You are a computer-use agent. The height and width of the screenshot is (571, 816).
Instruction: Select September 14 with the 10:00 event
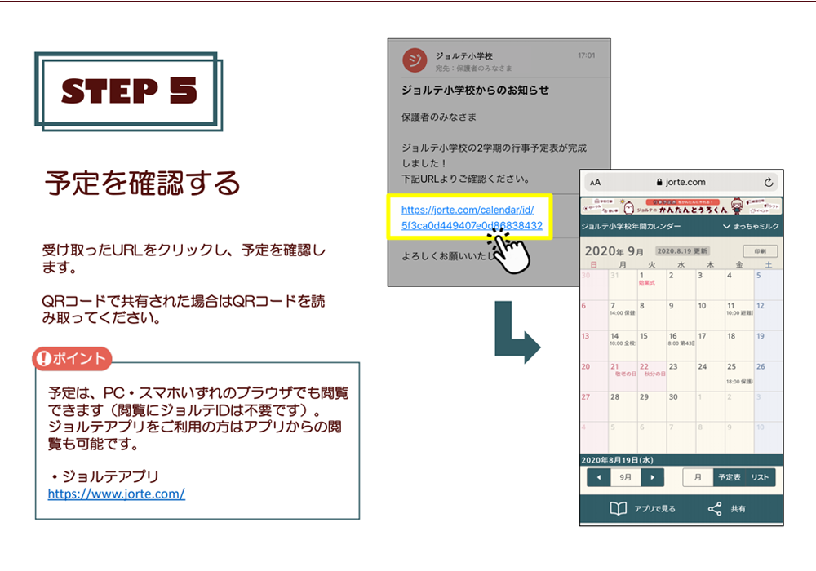623,346
